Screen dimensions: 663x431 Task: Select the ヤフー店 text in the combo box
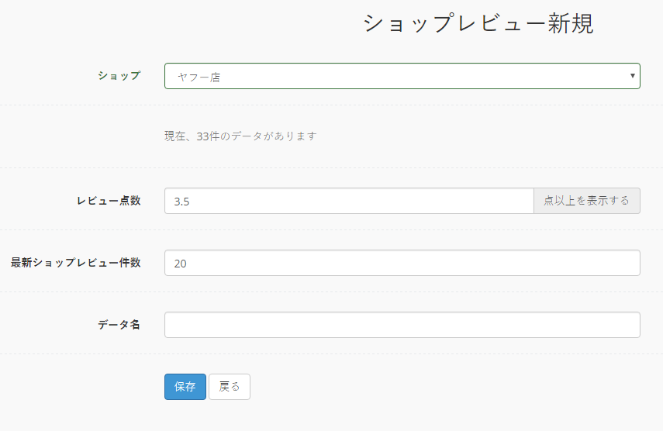(x=199, y=78)
